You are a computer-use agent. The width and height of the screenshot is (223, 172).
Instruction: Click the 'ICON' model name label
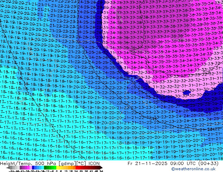click(x=94, y=164)
